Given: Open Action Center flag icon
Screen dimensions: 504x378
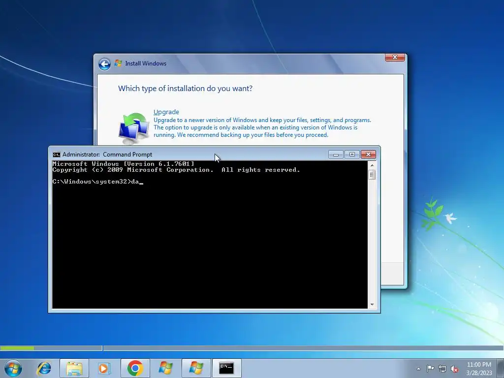Looking at the screenshot, I should pos(430,369).
